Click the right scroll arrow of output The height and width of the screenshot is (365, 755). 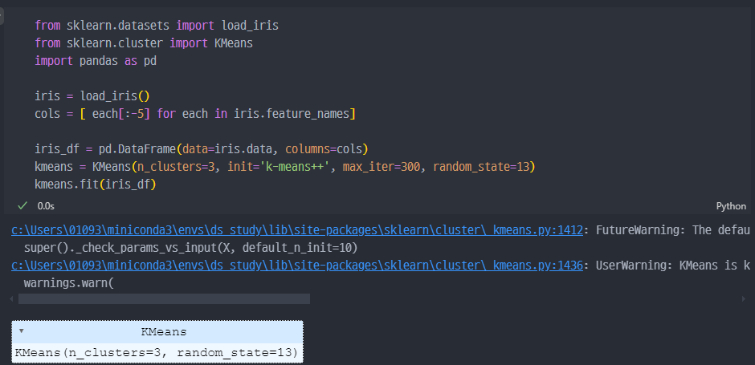[743, 299]
